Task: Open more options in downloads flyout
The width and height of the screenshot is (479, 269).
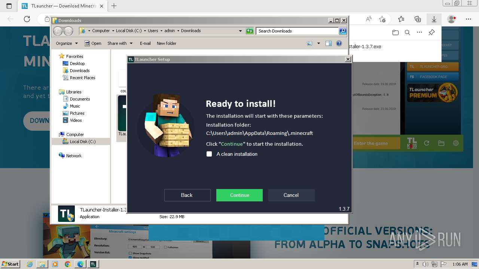Action: [x=419, y=33]
